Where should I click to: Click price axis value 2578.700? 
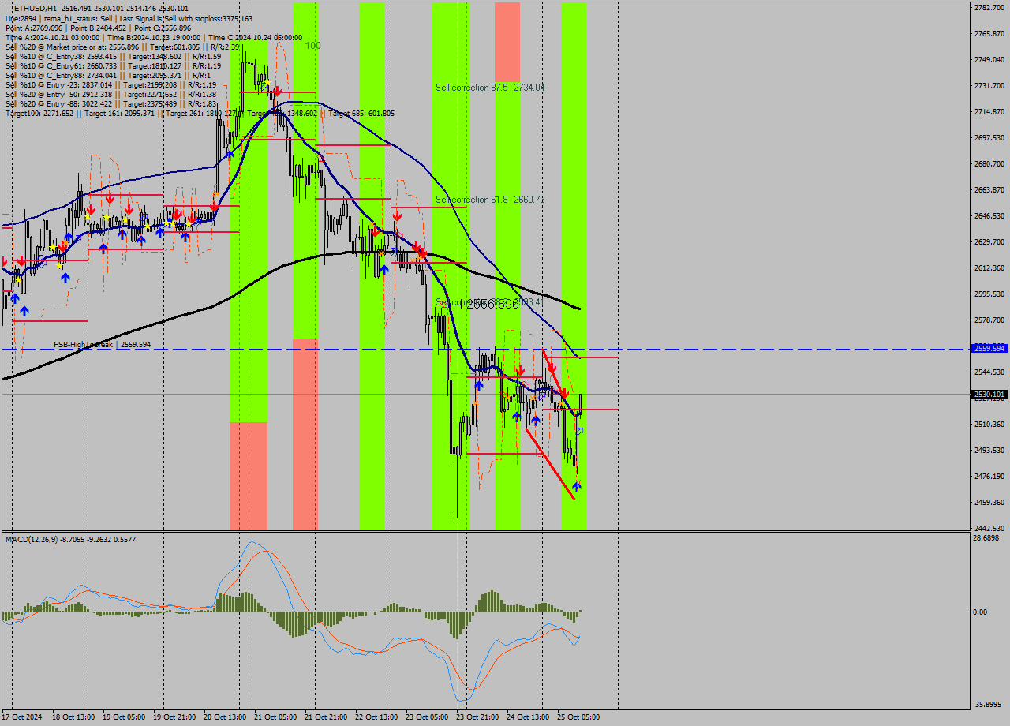tap(989, 320)
